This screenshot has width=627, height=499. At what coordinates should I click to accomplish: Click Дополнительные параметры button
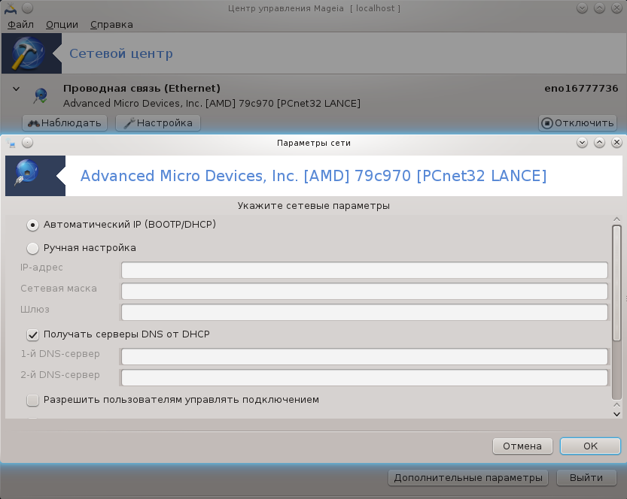click(468, 478)
